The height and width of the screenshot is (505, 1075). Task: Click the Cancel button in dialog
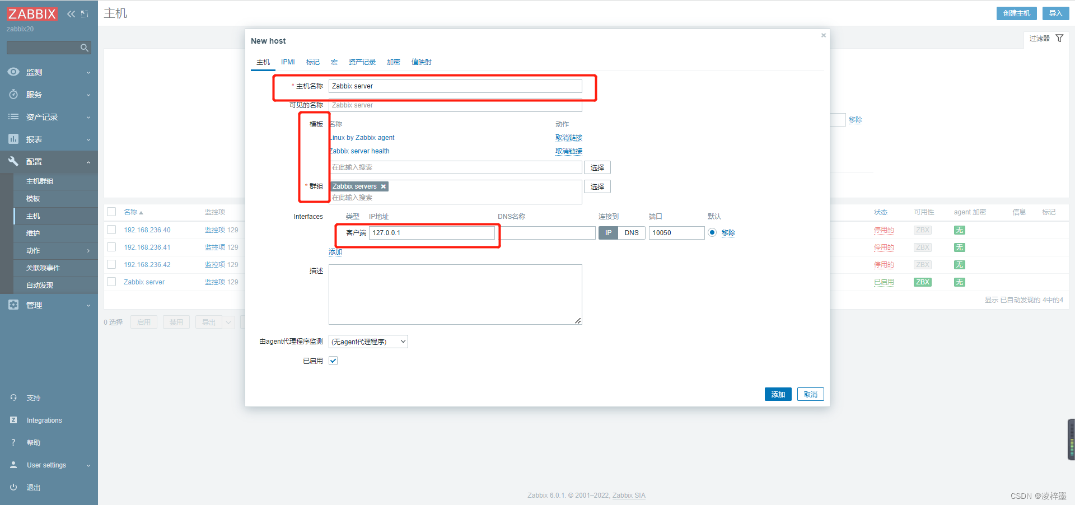click(811, 394)
